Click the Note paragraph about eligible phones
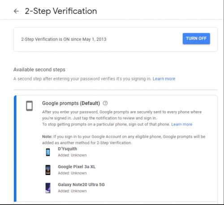224x205 pixels. click(x=124, y=140)
